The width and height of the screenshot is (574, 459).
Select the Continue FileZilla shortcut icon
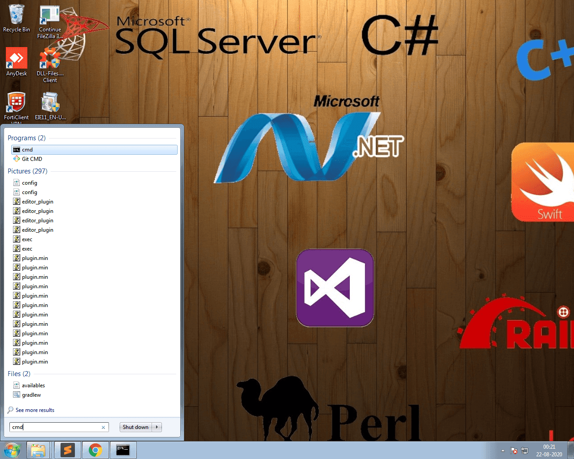50,22
